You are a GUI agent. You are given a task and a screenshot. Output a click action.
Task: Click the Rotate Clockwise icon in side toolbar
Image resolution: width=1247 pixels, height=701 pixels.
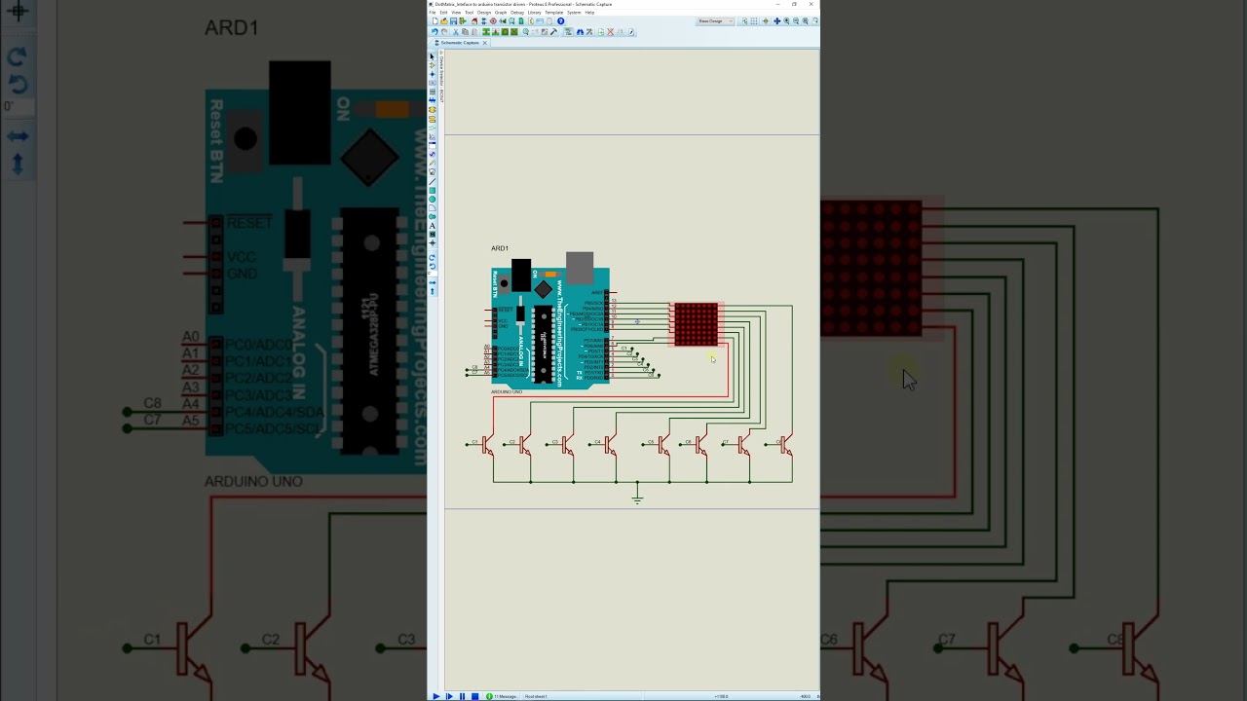(433, 257)
